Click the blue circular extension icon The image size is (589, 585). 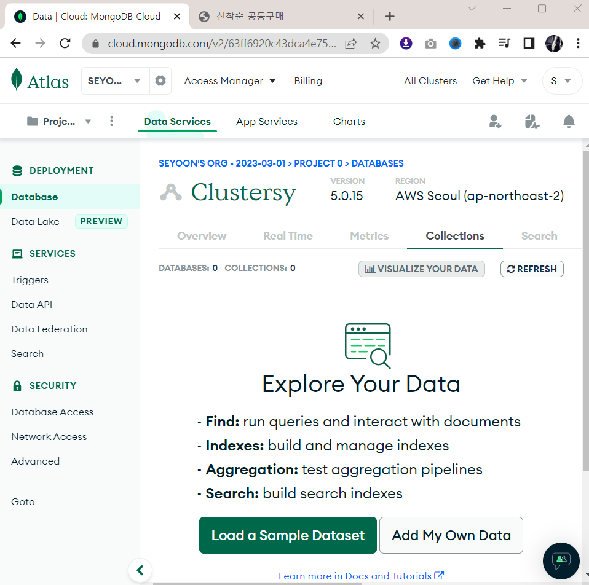click(x=455, y=44)
